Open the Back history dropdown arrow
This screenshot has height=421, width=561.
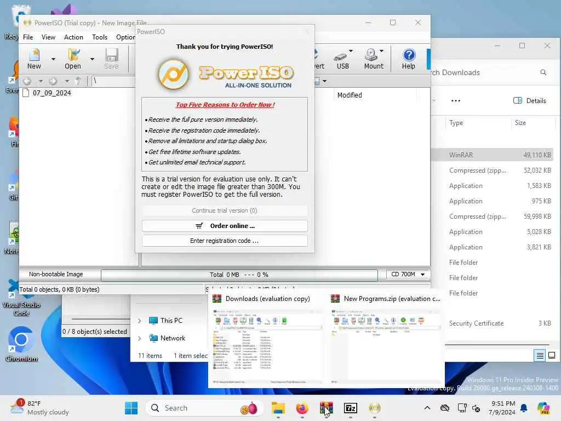point(41,81)
